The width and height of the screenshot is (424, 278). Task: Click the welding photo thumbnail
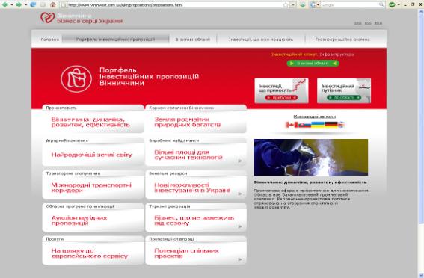pyautogui.click(x=310, y=157)
